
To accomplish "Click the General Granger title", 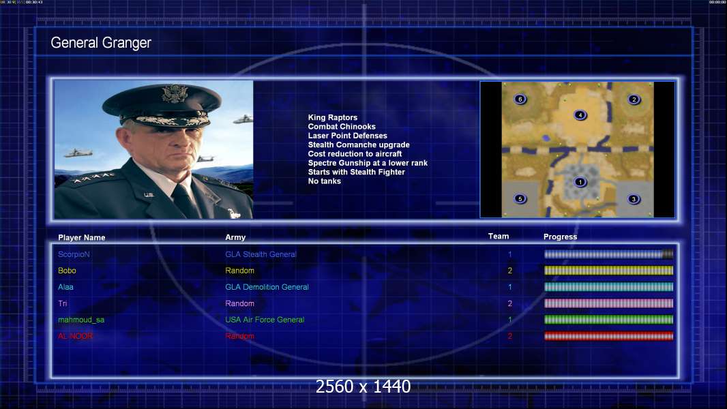I will tap(101, 43).
